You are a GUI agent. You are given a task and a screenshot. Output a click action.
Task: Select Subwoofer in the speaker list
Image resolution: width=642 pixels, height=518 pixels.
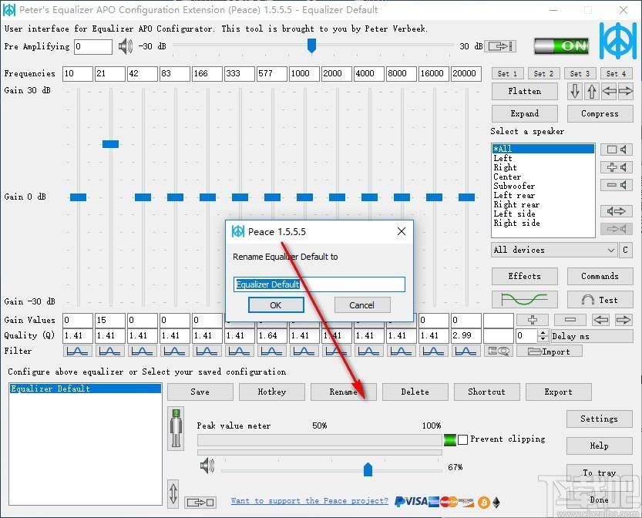click(543, 186)
